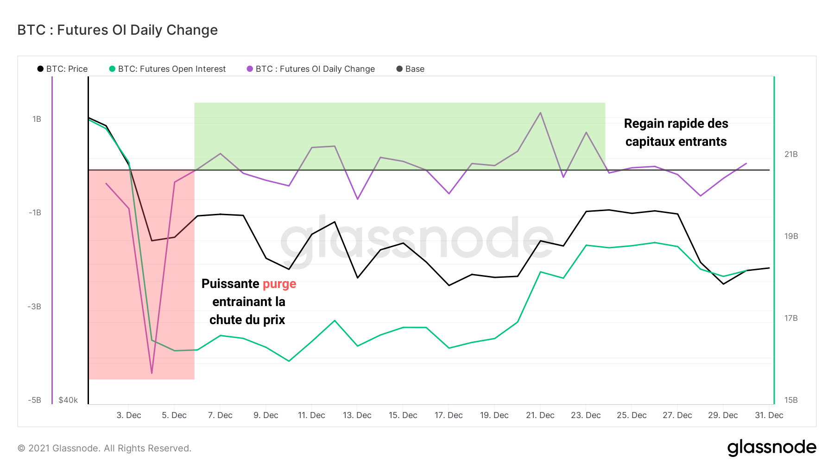Click the green Futures Open Interest legend dot
Screen dimensions: 834x469
coord(112,69)
